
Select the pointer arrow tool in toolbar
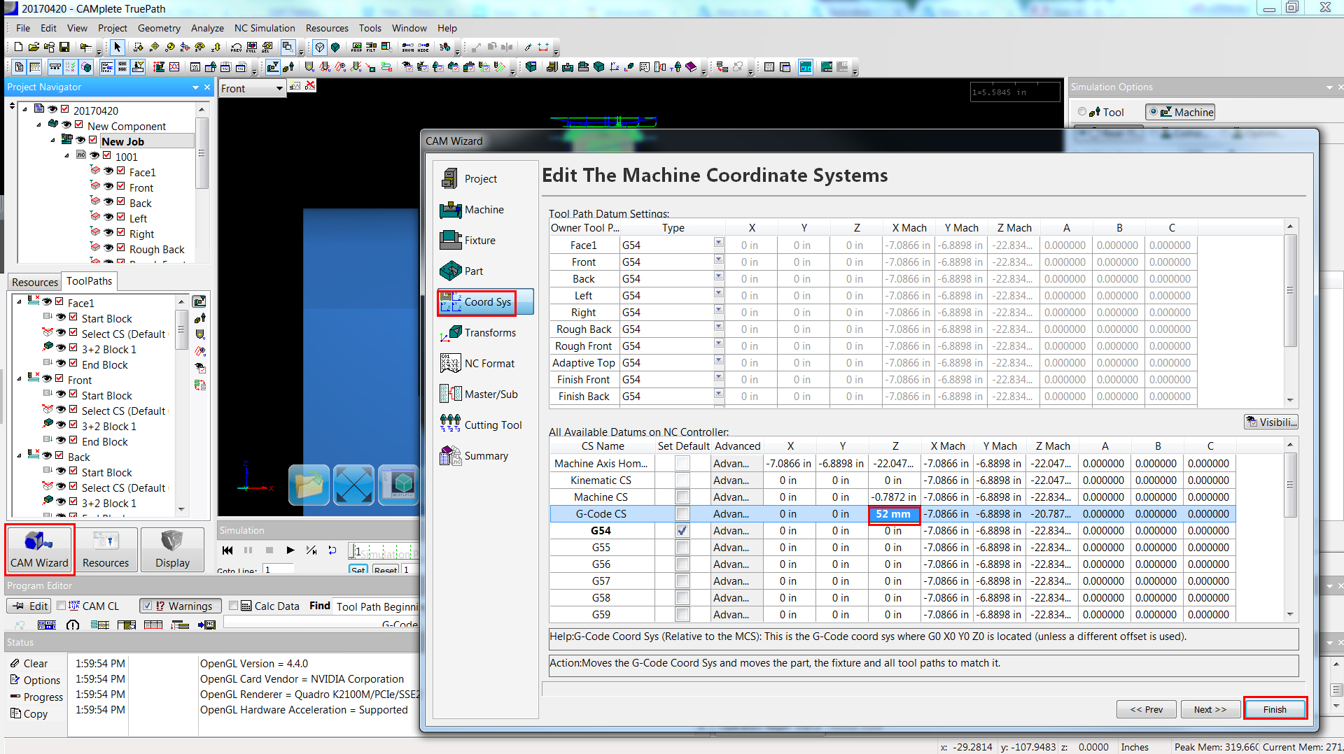(x=117, y=47)
